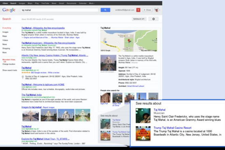Image resolution: width=225 pixels, height=150 pixels.
Task: Click Trump casino image in enlarged callout
Action: pos(143,134)
